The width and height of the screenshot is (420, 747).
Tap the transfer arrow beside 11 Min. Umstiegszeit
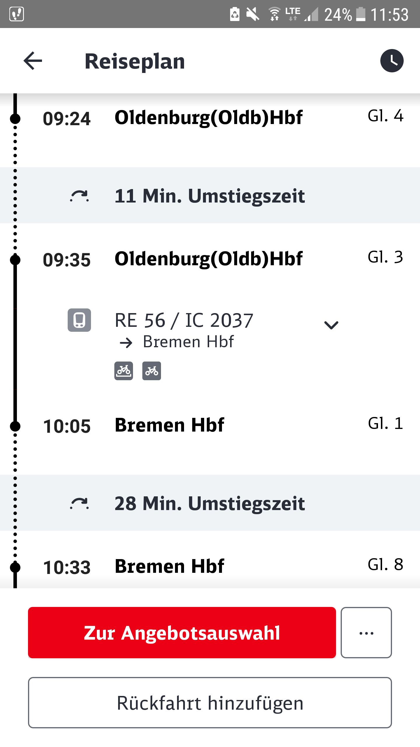click(x=79, y=196)
